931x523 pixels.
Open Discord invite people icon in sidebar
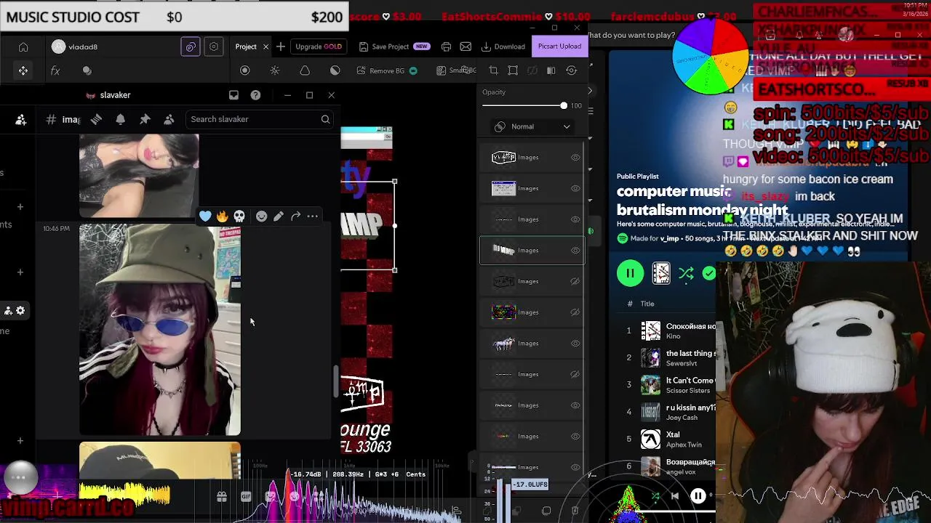[20, 120]
